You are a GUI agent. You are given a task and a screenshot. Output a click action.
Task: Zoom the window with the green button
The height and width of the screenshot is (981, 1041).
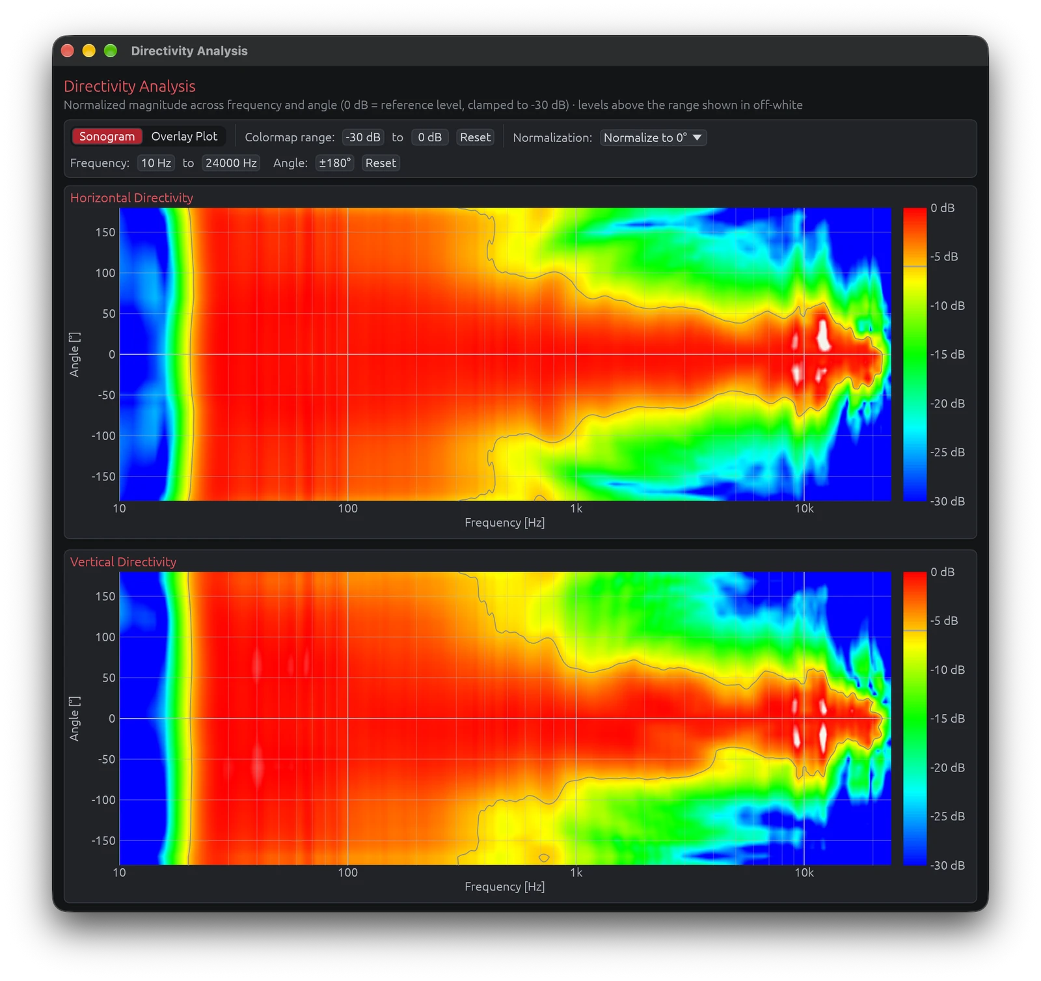coord(111,51)
